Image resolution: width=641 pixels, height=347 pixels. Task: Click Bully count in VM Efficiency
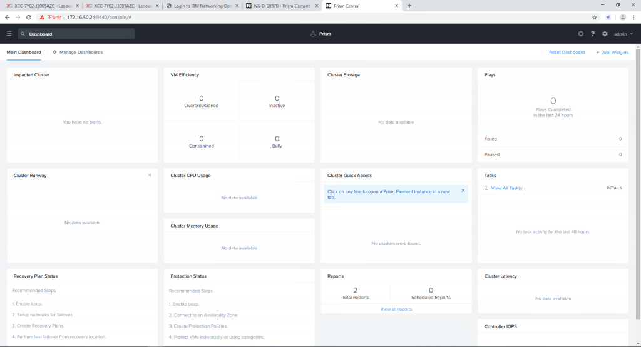tap(277, 139)
